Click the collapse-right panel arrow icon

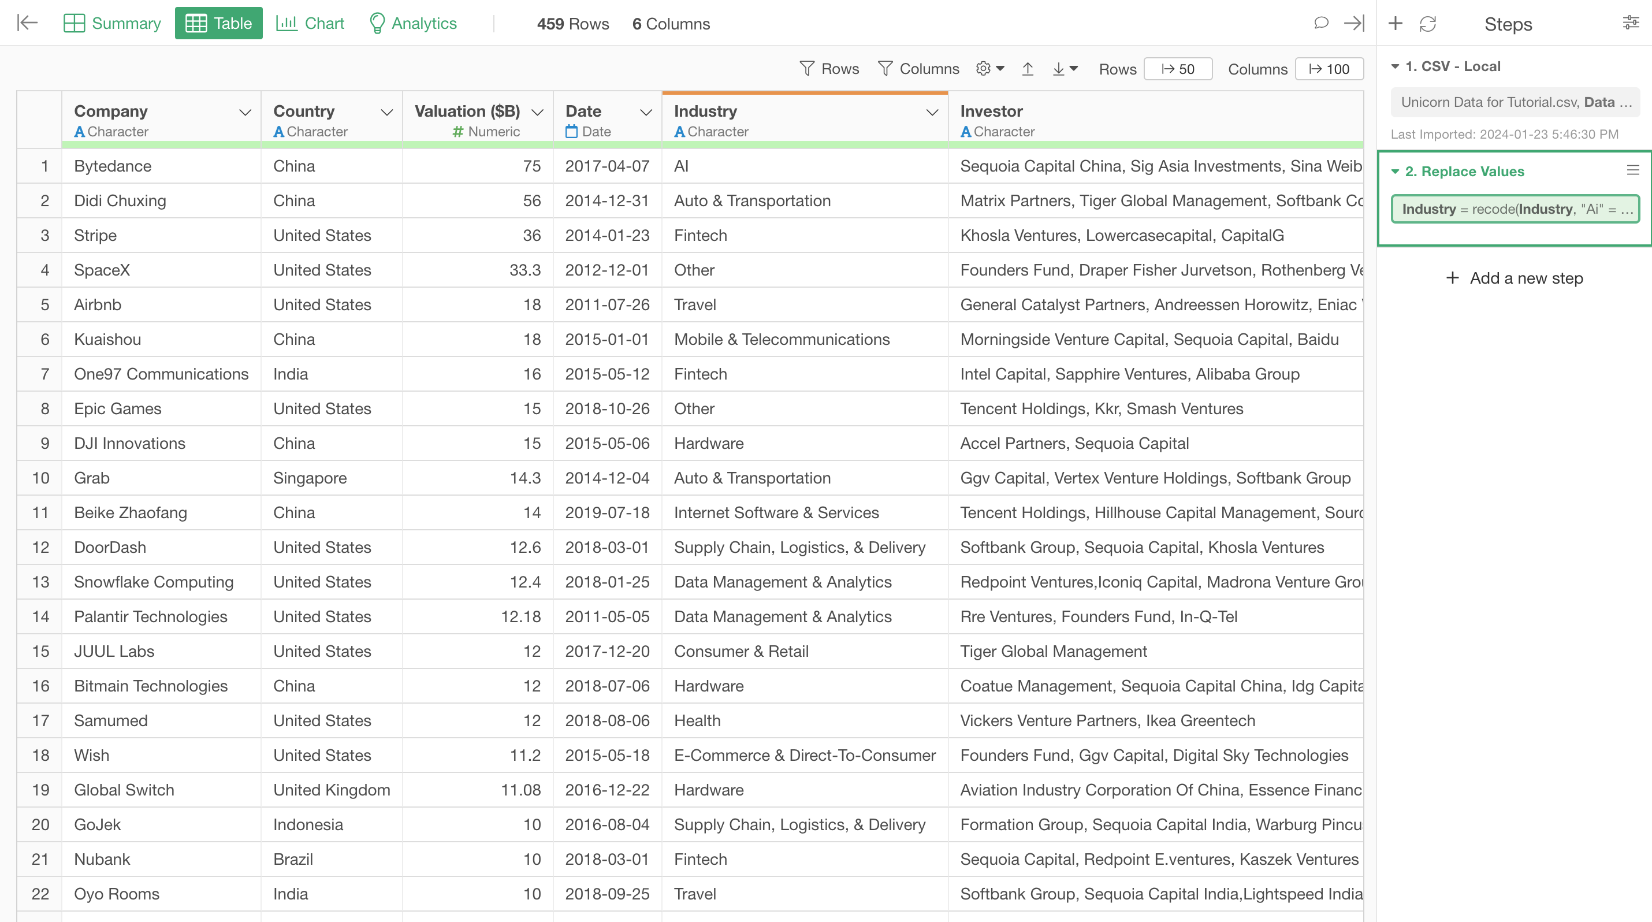click(1354, 23)
